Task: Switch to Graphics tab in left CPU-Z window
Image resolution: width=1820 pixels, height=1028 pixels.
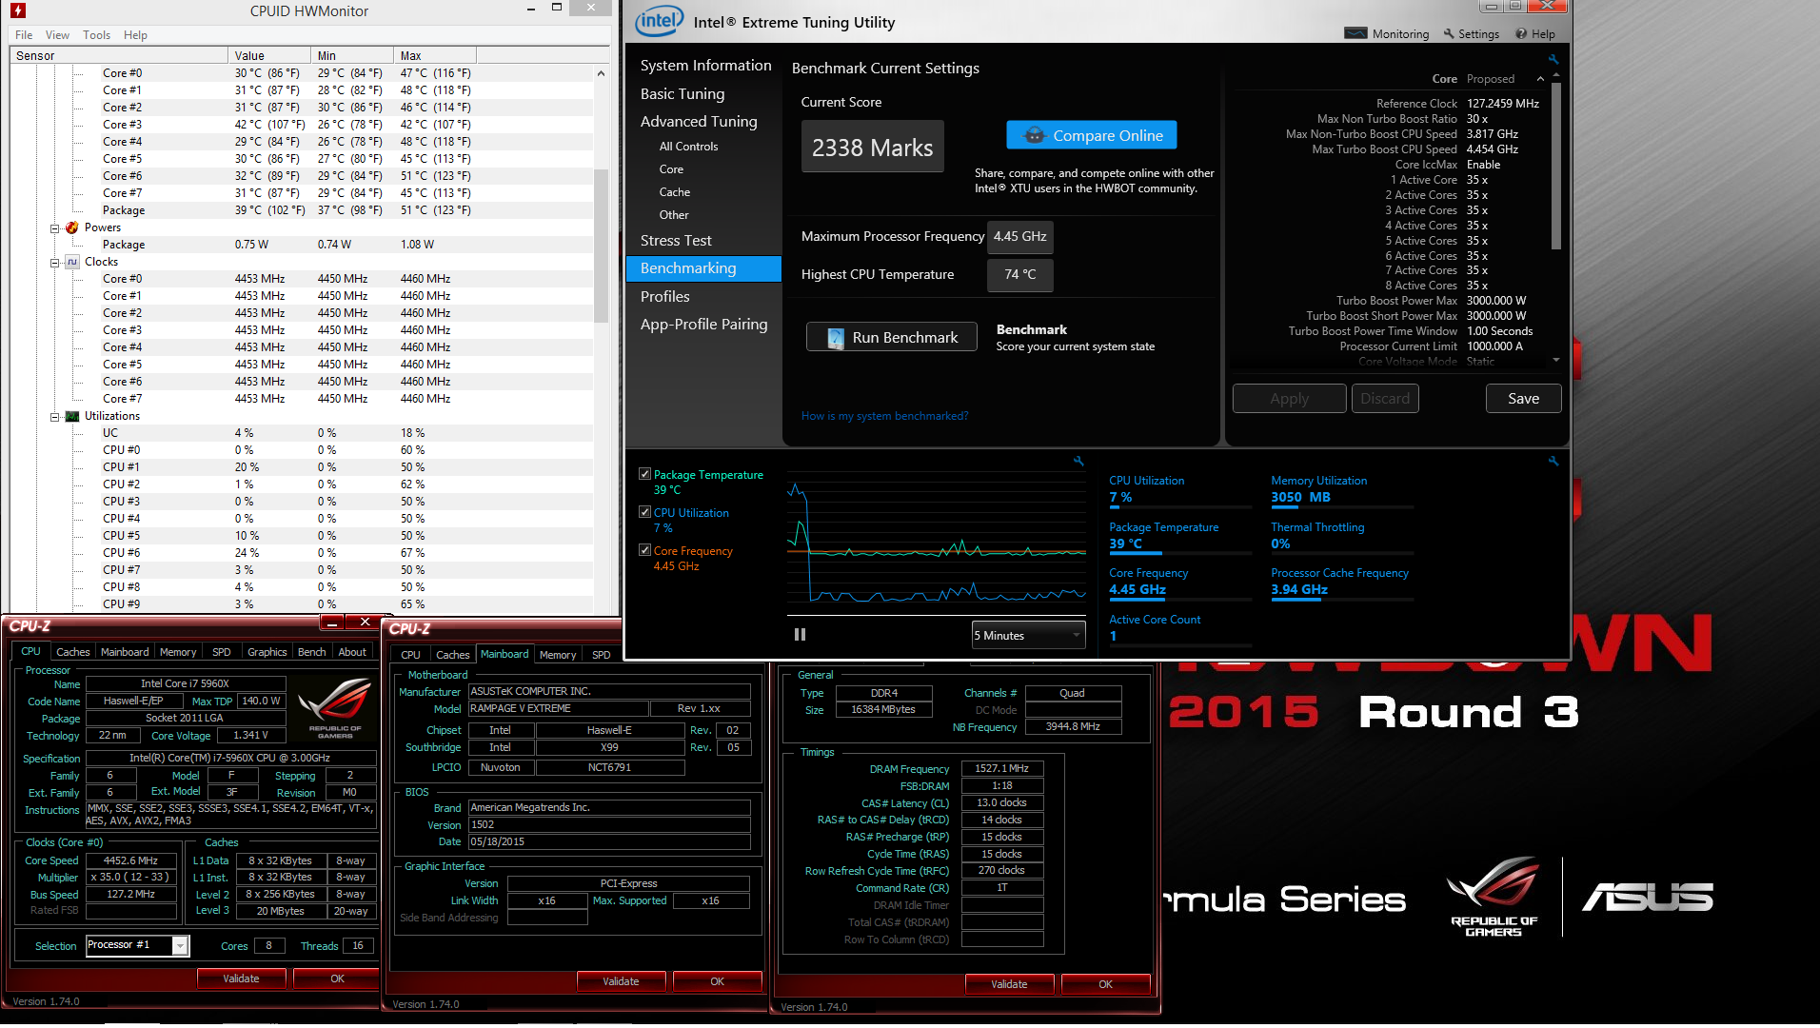Action: [x=267, y=652]
